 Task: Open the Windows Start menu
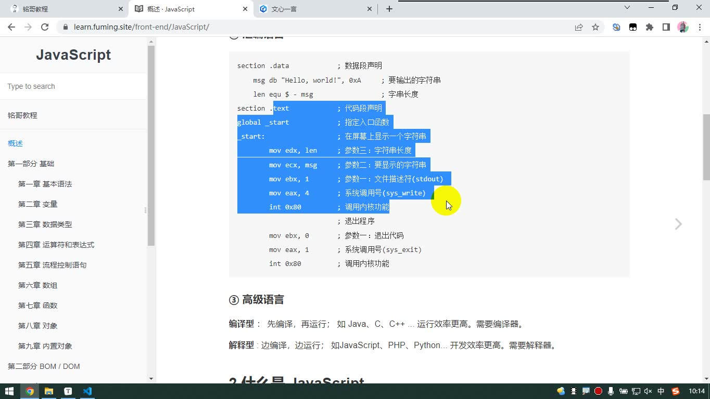coord(9,391)
